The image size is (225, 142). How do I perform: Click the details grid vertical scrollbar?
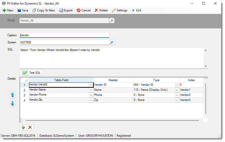206,98
